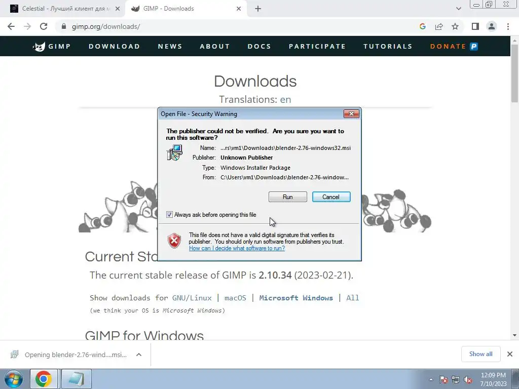Screen dimensions: 519x389
Task: Open the PARTICIPATE nav item
Action: (x=317, y=46)
